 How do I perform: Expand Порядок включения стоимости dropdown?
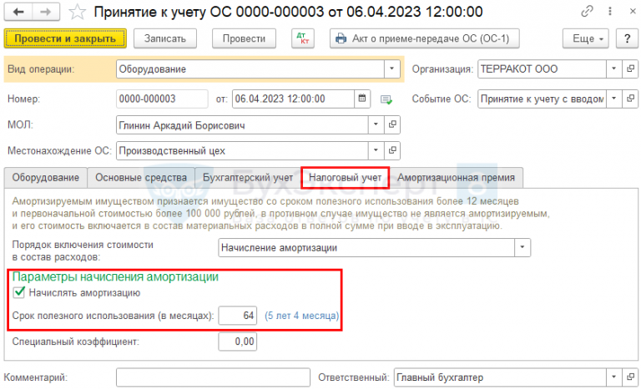[522, 247]
